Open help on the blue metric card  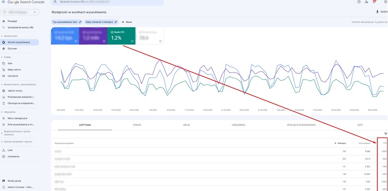(76, 41)
